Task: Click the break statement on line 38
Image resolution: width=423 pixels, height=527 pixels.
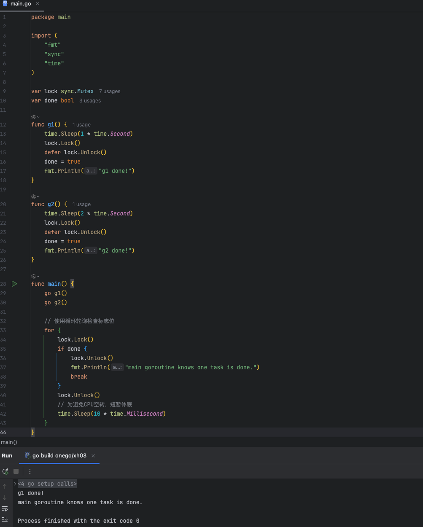Action: click(x=79, y=376)
